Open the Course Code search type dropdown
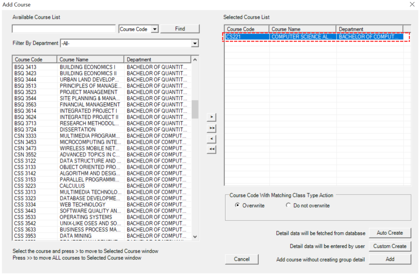This screenshot has width=420, height=275. click(x=155, y=29)
